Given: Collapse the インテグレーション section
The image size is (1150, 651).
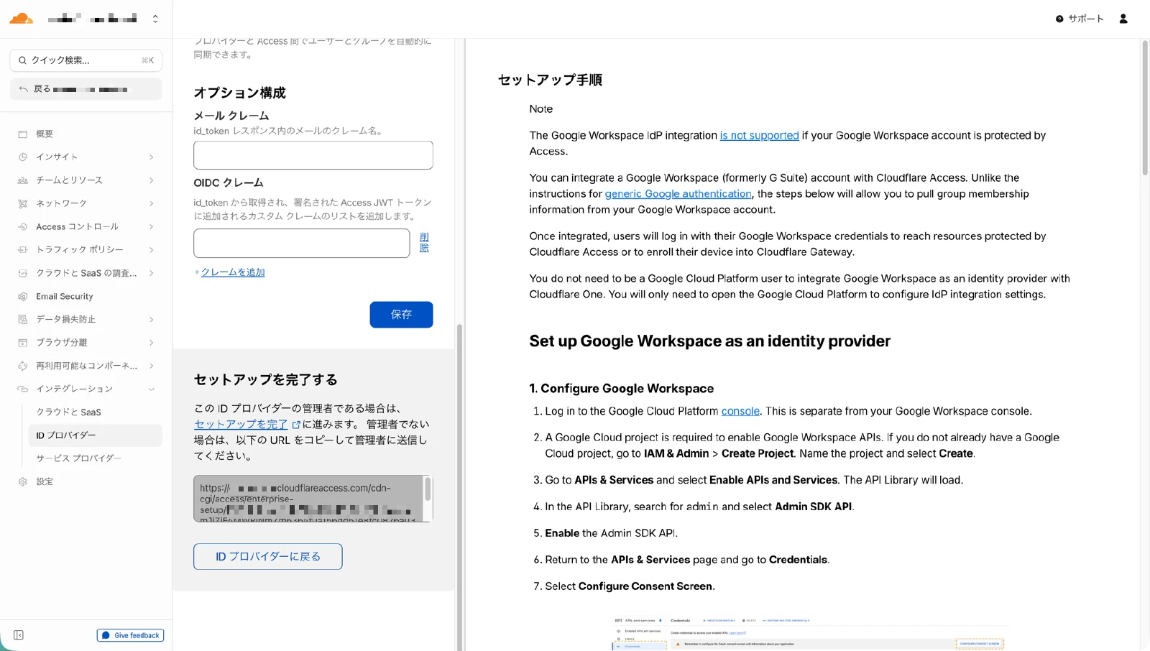Looking at the screenshot, I should tap(151, 389).
